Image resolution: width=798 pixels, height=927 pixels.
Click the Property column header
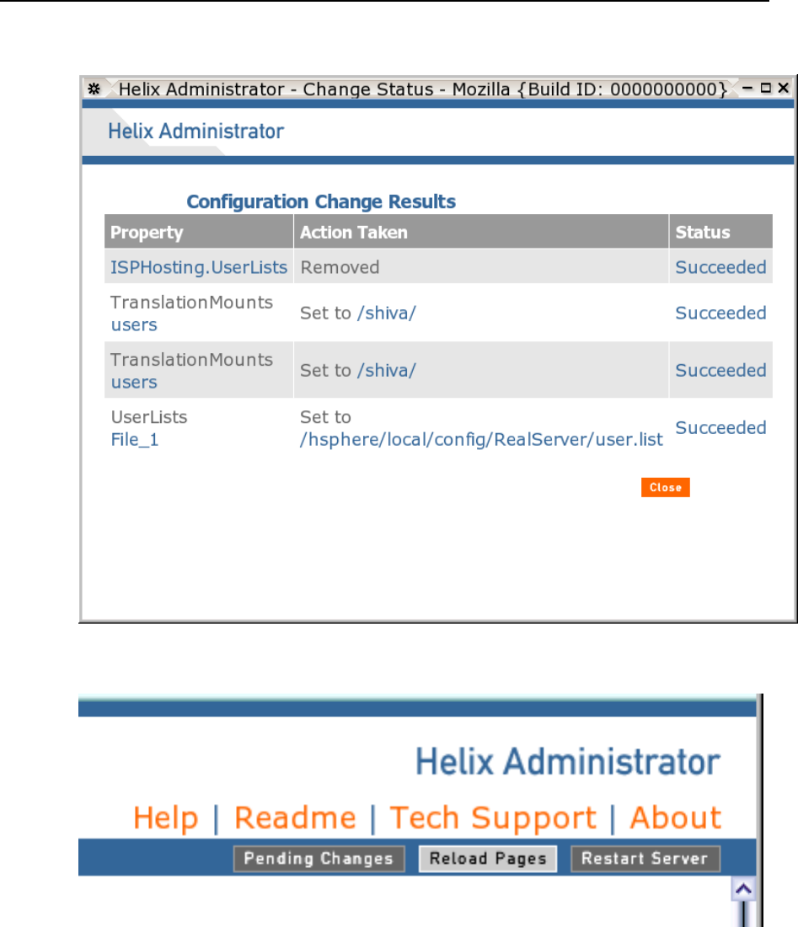coord(199,232)
